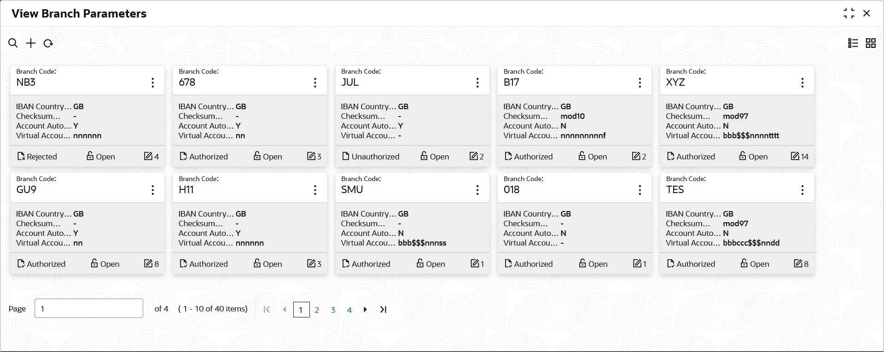Click the Unauthorized document icon on JUL
Image resolution: width=884 pixels, height=352 pixels.
(346, 157)
